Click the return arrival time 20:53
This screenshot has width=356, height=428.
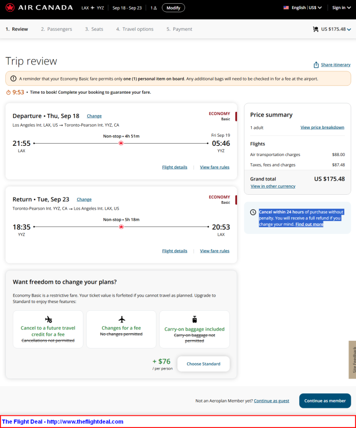coord(221,227)
